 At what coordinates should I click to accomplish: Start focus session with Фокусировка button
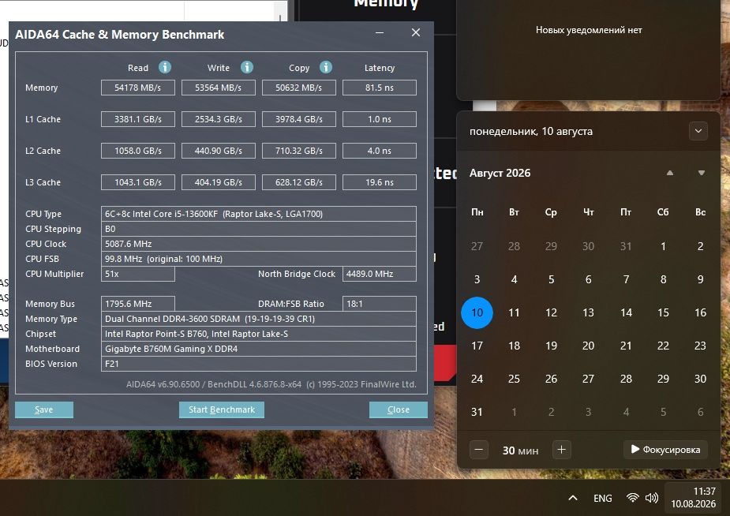coord(666,450)
